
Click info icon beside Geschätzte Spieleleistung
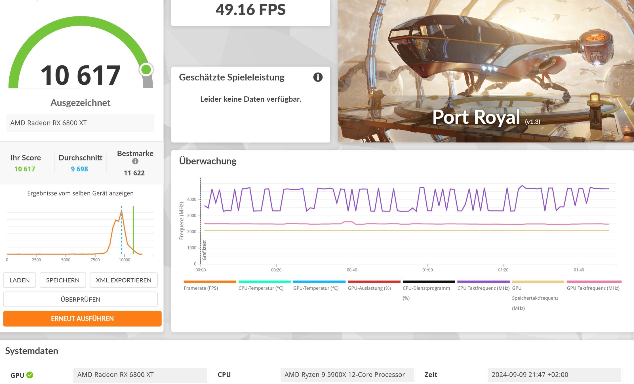point(318,77)
